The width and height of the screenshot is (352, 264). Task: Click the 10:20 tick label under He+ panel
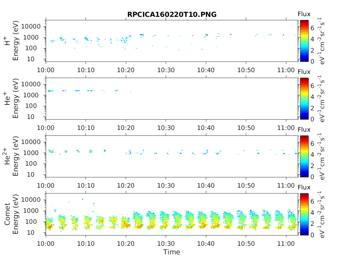[x=126, y=128]
